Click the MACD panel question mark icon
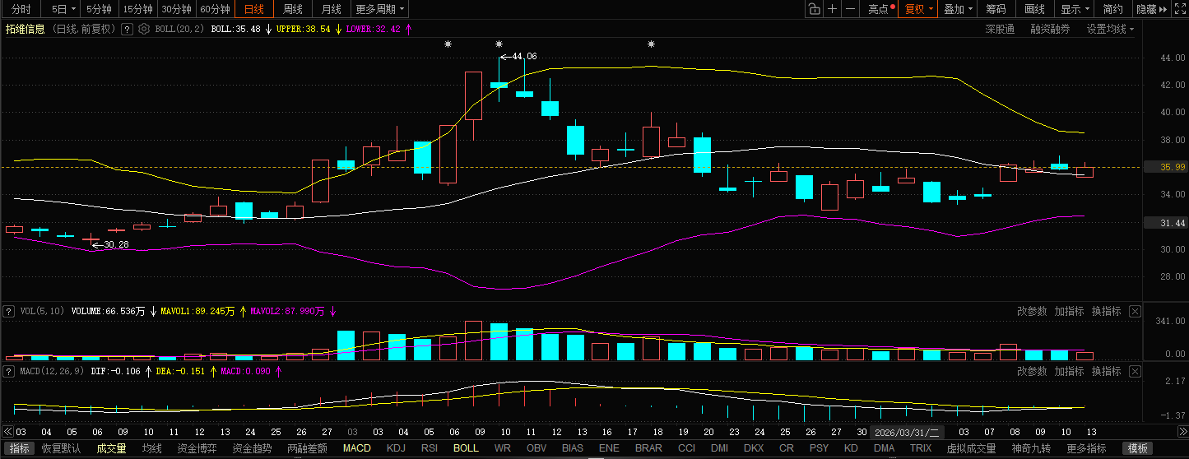The image size is (1189, 459). 9,371
